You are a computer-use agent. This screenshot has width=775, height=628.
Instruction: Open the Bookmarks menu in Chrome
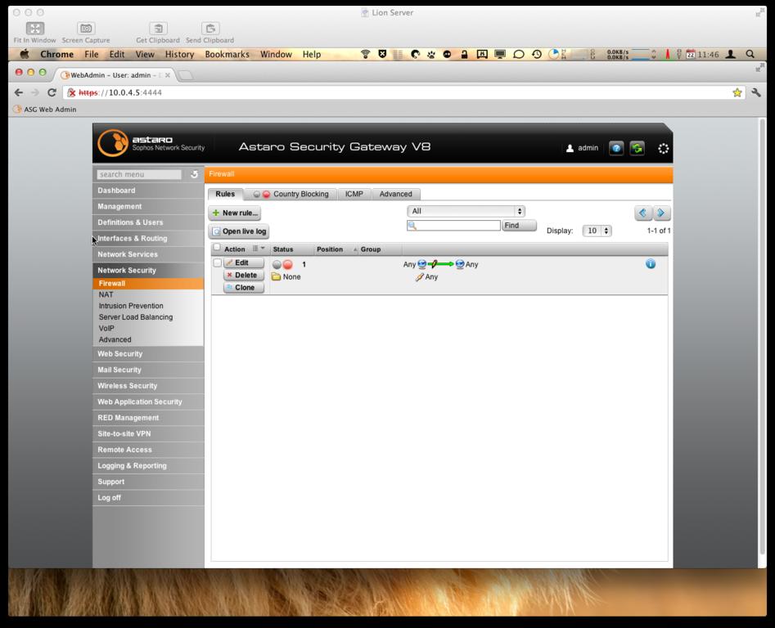228,54
